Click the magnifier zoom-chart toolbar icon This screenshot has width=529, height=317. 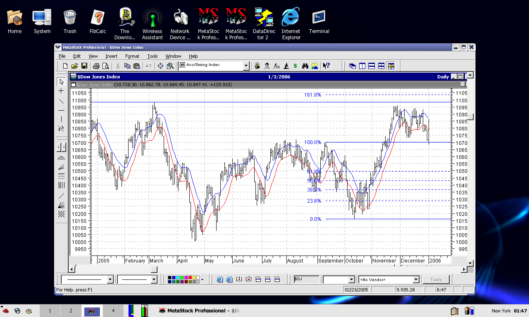170,66
